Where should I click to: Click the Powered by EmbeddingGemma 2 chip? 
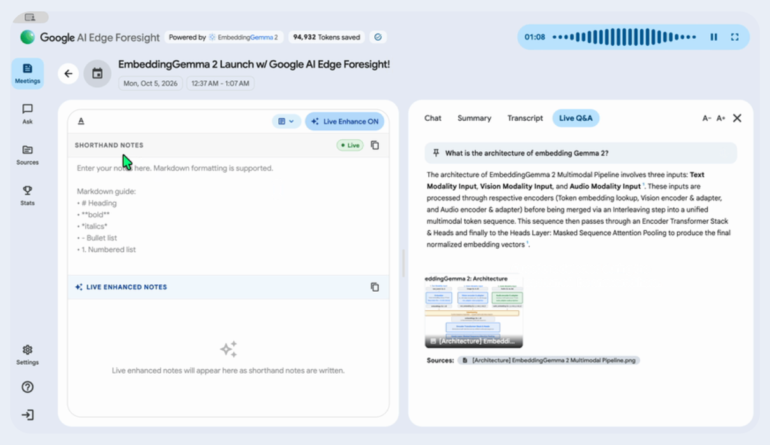coord(224,38)
